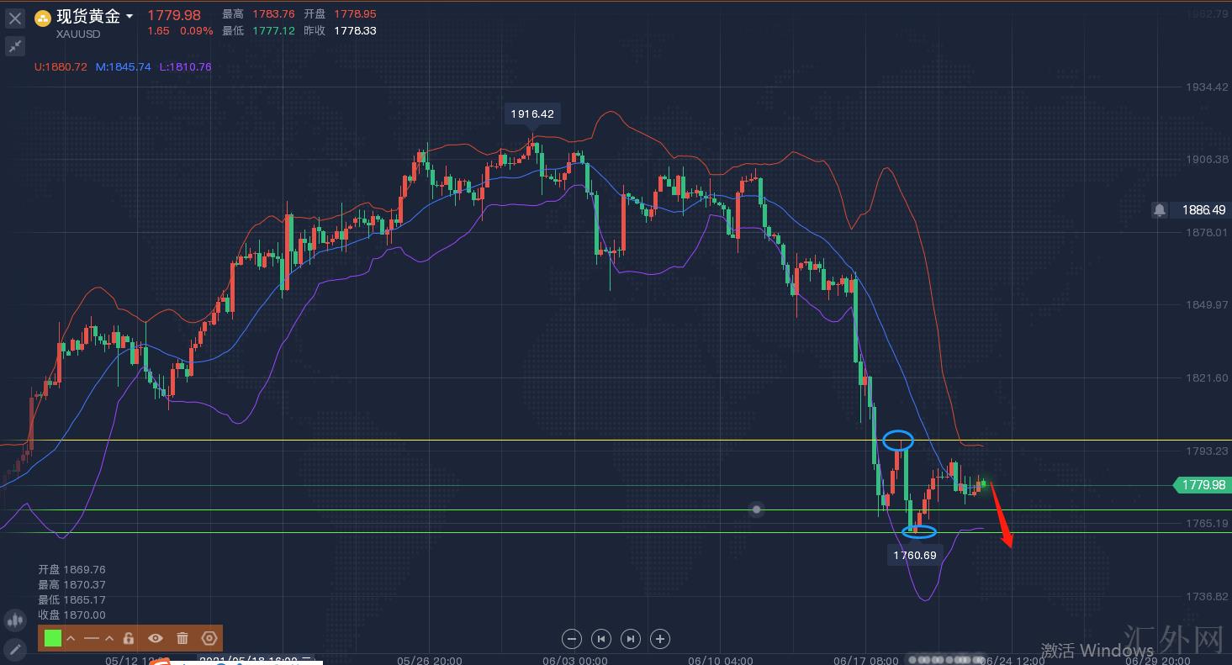Screen dimensions: 1232x665
Task: Click Bollinger lower band value L:1810.76
Action: [x=185, y=66]
